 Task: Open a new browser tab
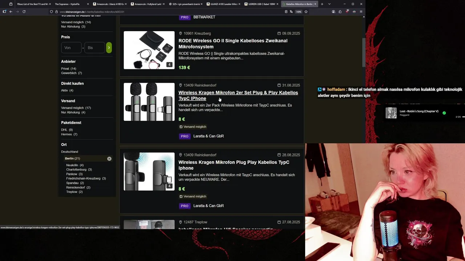322,4
